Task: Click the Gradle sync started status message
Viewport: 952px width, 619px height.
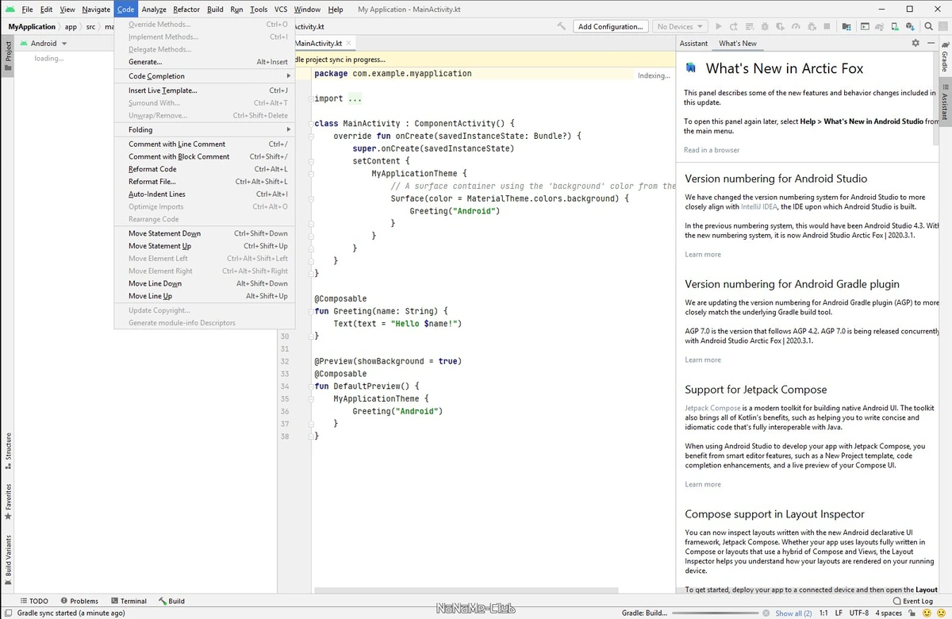Action: [x=71, y=613]
